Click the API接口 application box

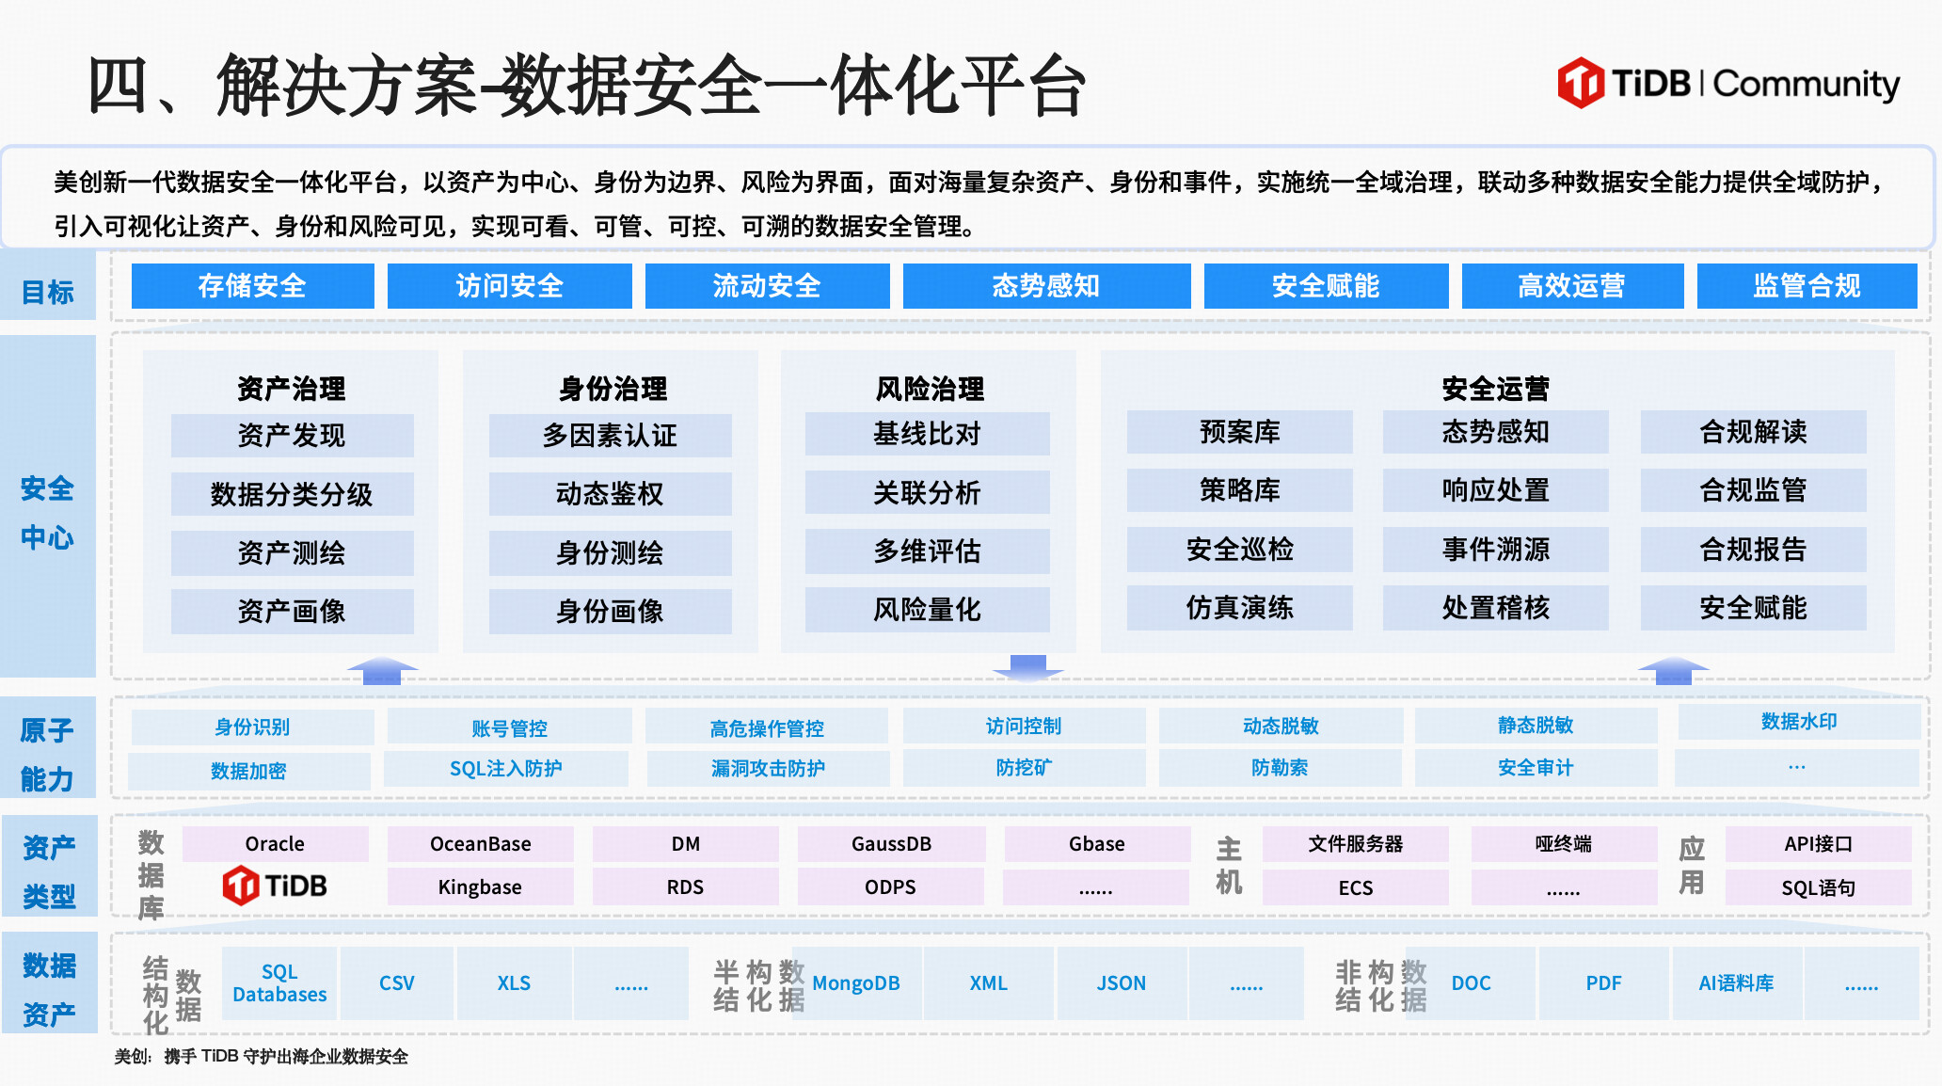(x=1817, y=844)
